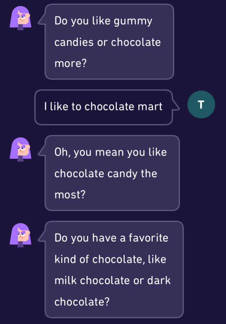The width and height of the screenshot is (226, 324).
Task: Tap the "Oh, you mean you like" message bubble
Action: (x=112, y=173)
